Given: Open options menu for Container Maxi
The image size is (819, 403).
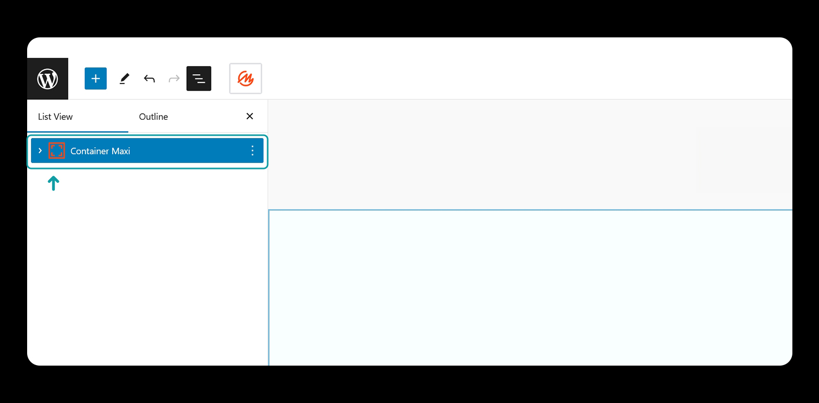Looking at the screenshot, I should click(x=252, y=151).
